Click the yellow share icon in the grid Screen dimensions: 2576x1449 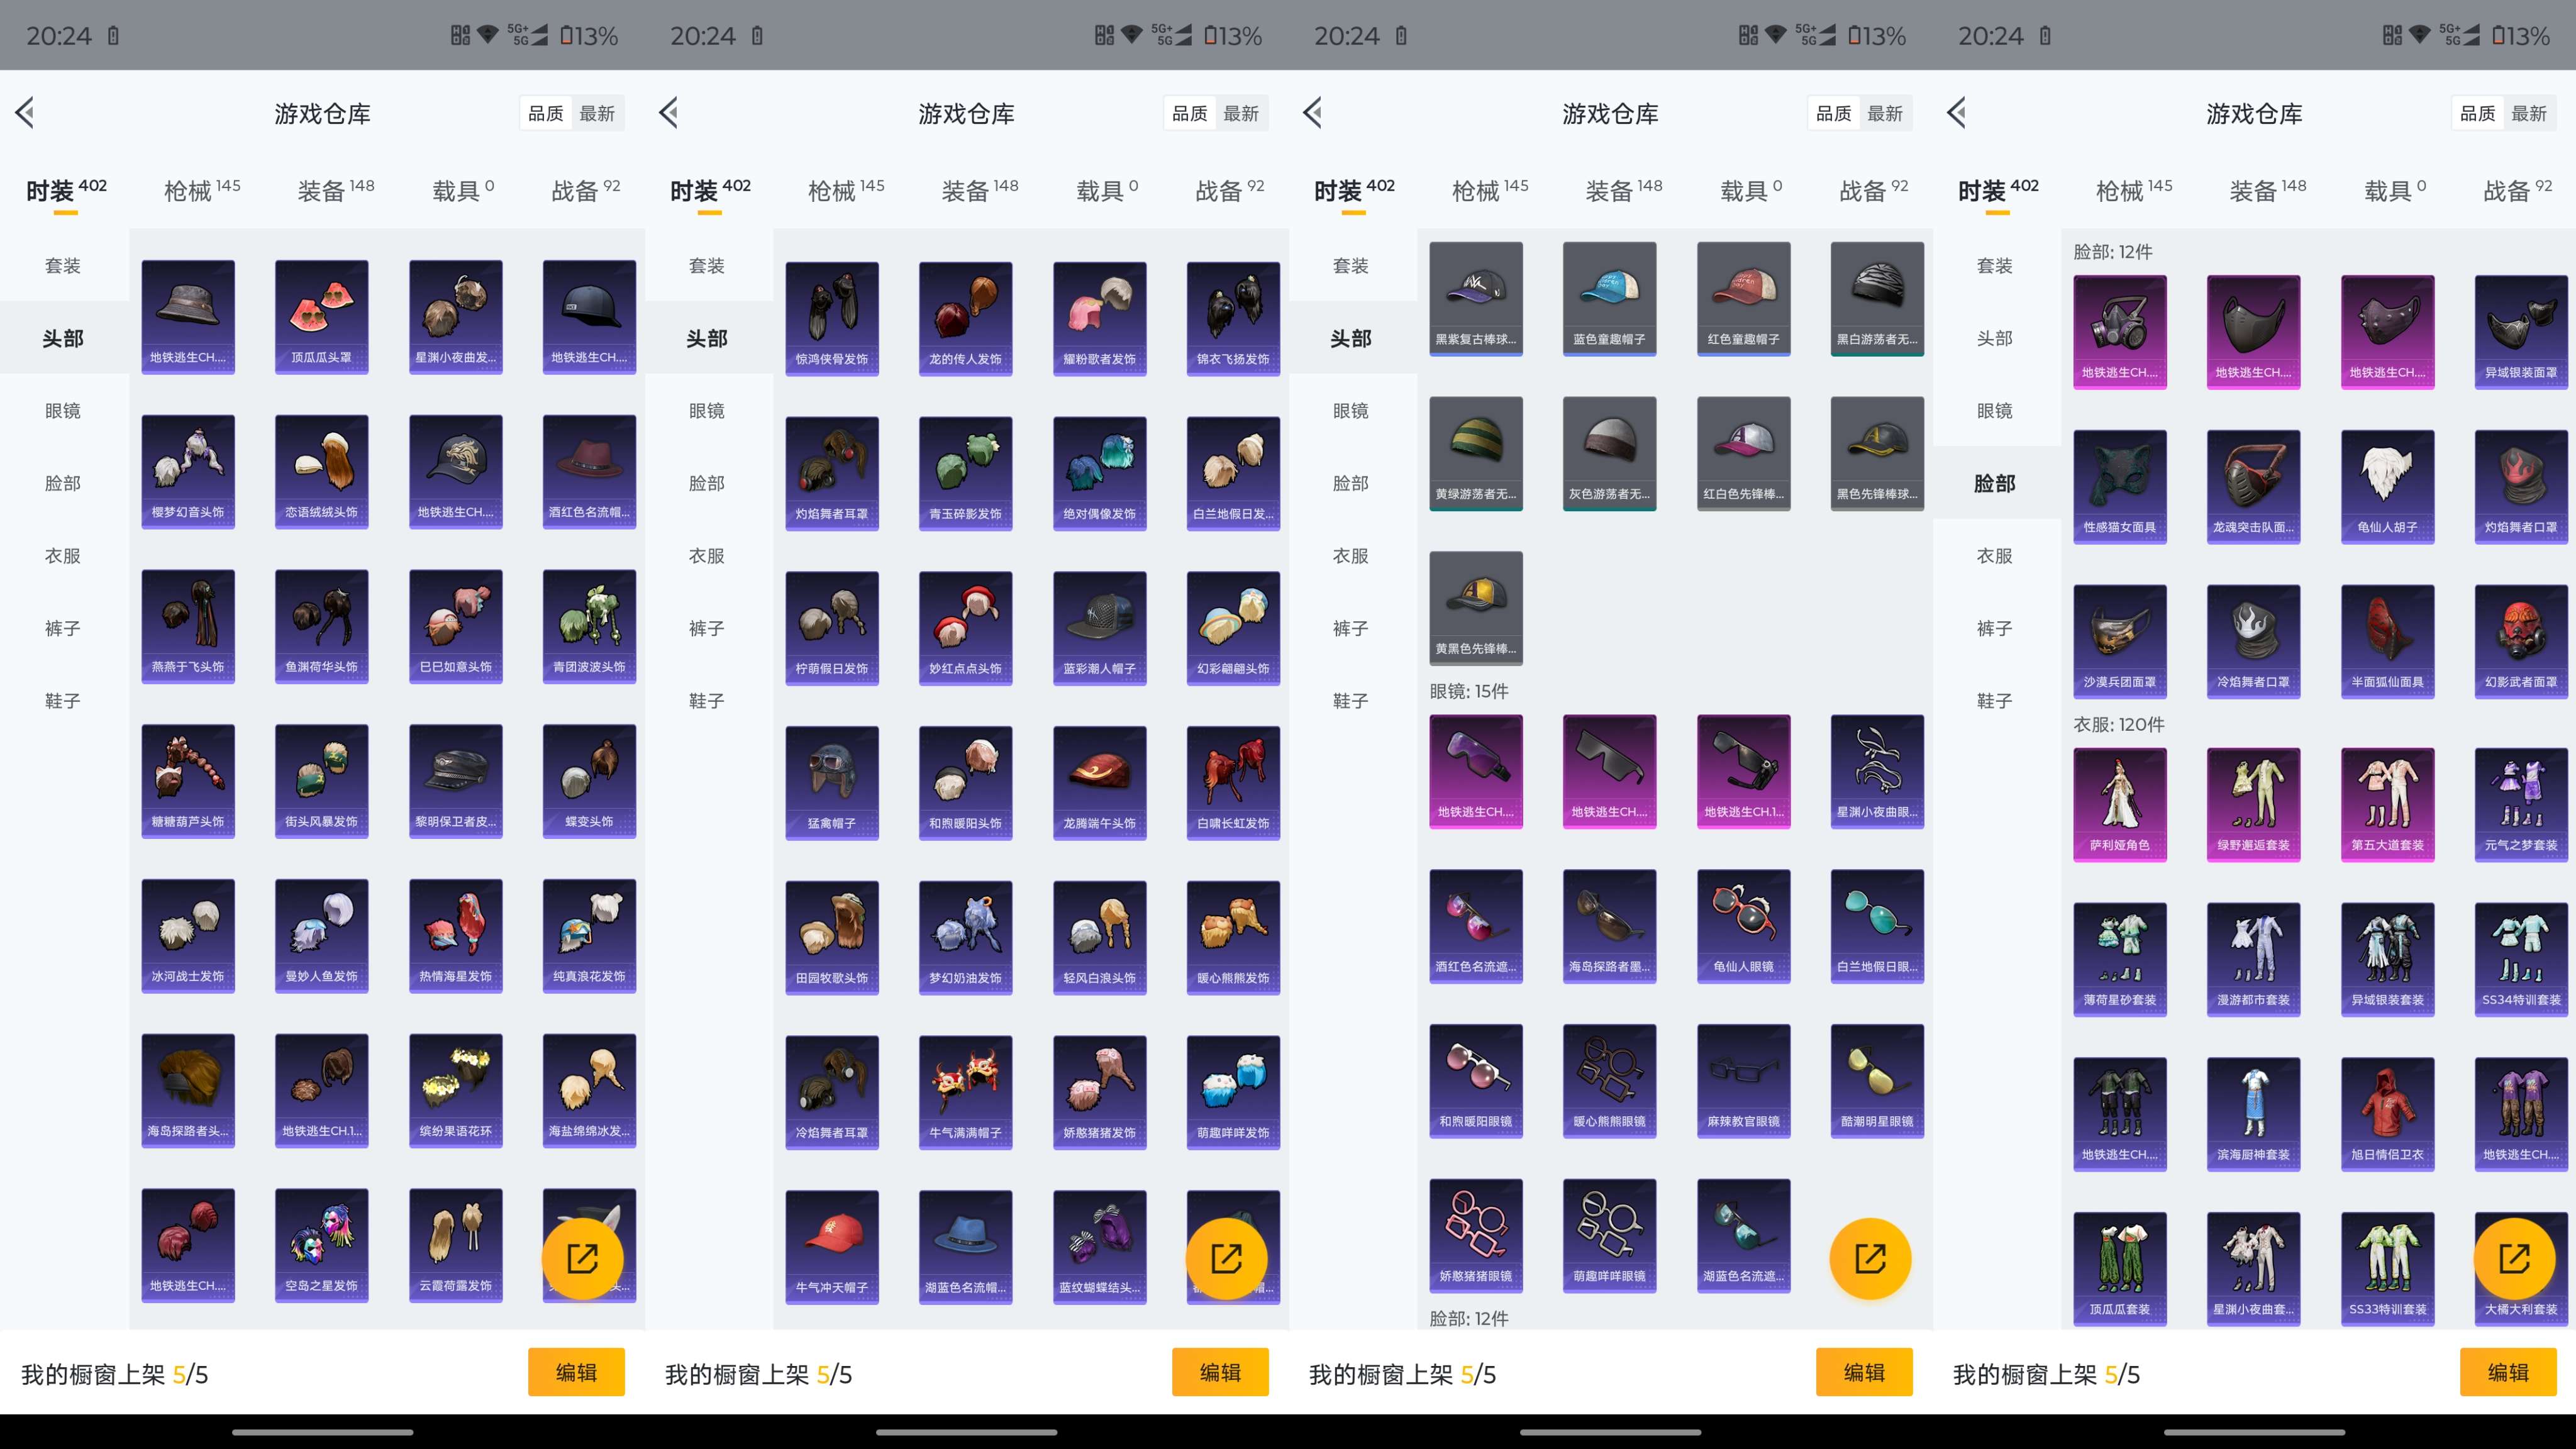pos(584,1258)
